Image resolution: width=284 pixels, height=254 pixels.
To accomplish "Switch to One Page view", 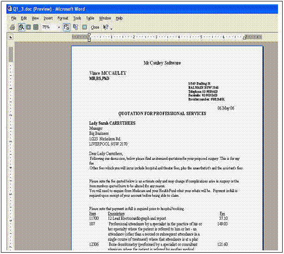I will click(x=28, y=27).
